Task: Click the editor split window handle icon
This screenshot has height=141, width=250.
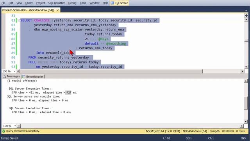Action: click(x=246, y=15)
